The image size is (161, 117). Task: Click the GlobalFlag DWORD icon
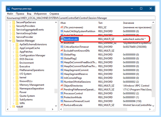pyautogui.click(x=62, y=54)
